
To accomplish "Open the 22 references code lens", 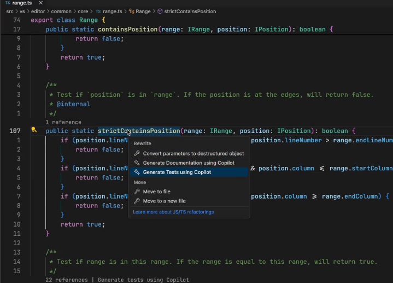I will [67, 280].
